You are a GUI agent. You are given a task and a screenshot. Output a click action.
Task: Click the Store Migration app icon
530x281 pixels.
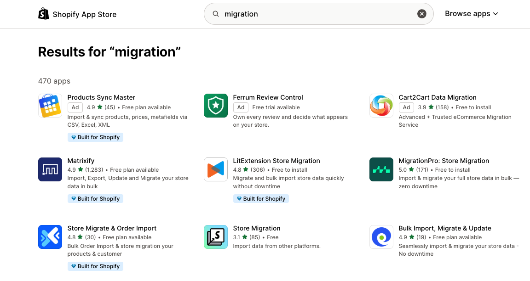point(216,237)
